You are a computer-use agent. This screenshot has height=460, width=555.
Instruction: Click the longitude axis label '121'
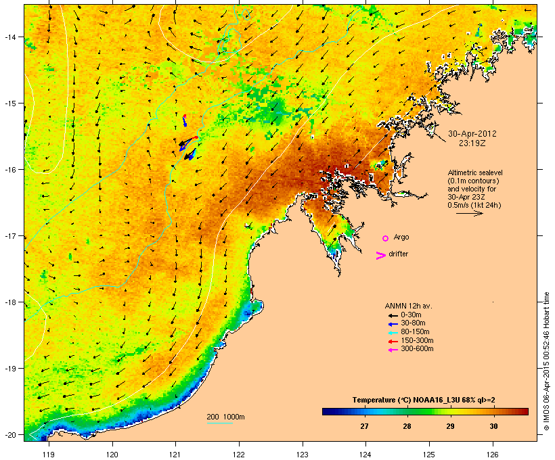click(175, 455)
